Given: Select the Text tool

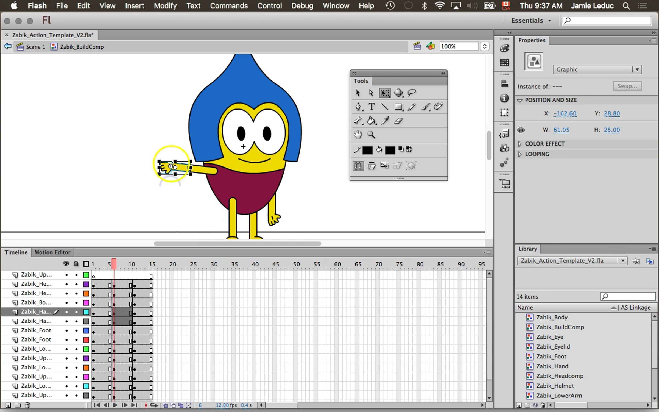Looking at the screenshot, I should (371, 107).
